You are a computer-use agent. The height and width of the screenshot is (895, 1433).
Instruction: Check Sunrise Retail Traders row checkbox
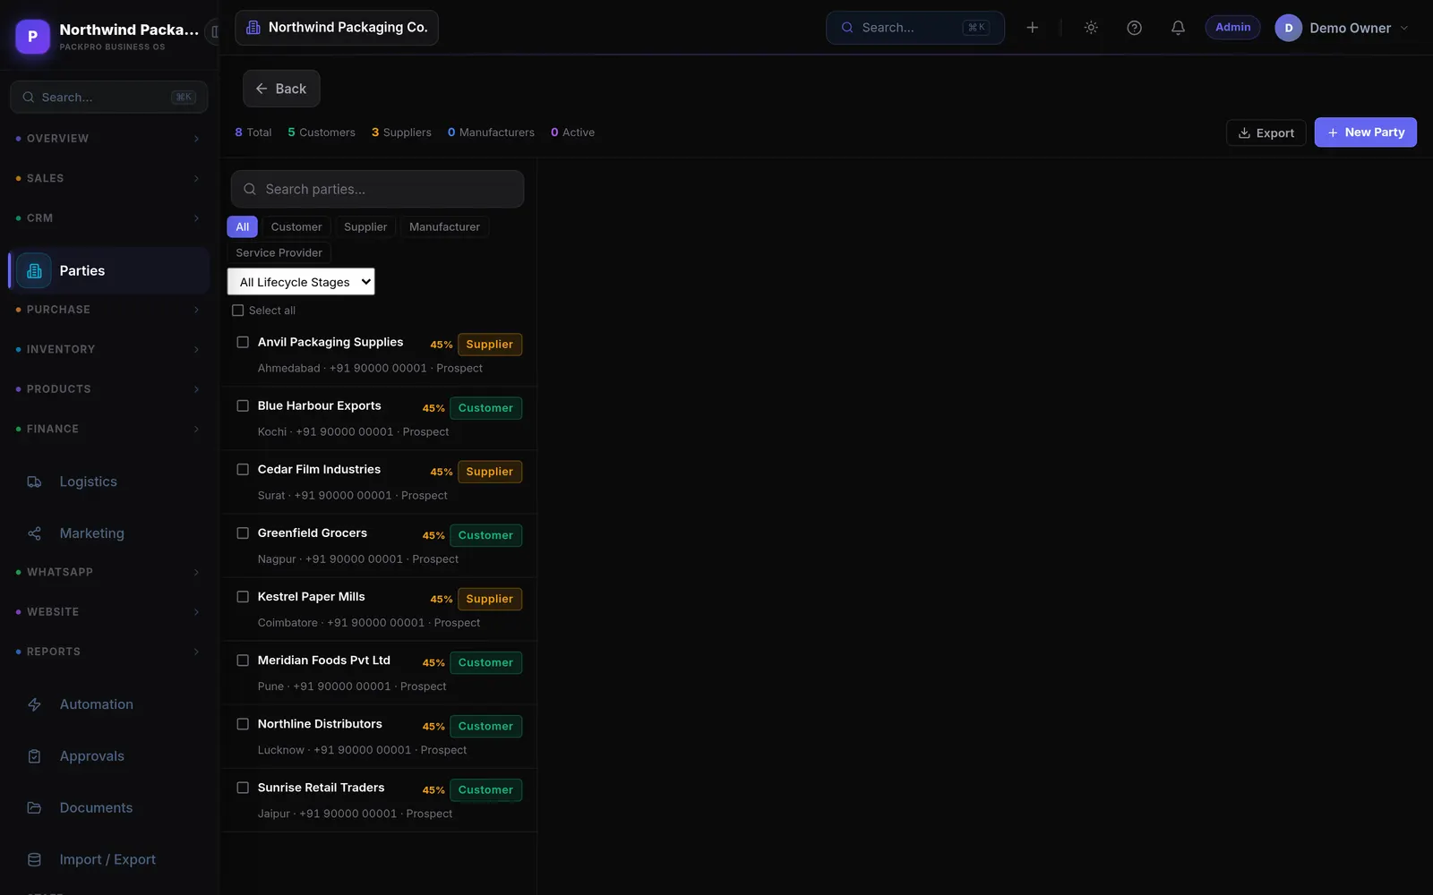(243, 788)
